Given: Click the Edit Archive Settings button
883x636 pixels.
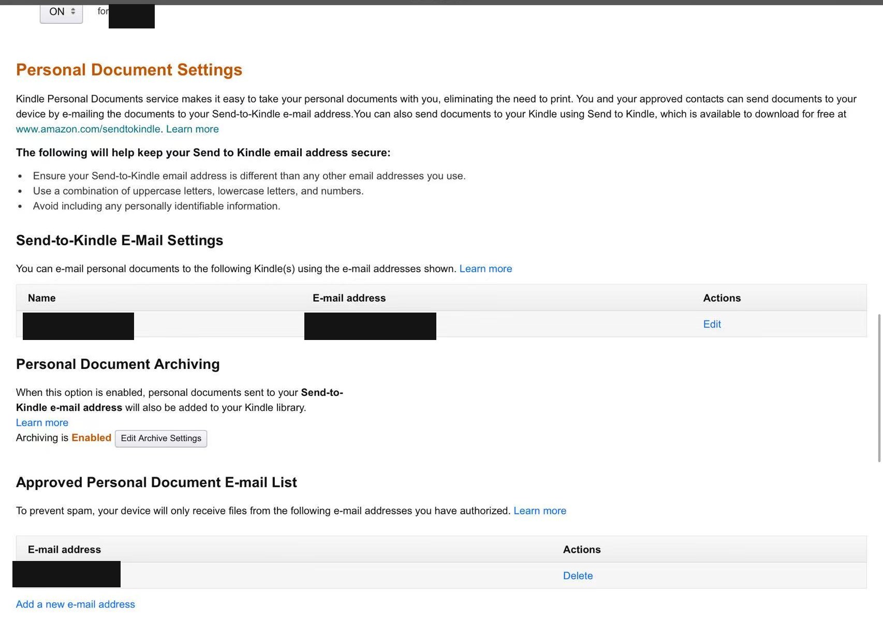Looking at the screenshot, I should coord(161,438).
